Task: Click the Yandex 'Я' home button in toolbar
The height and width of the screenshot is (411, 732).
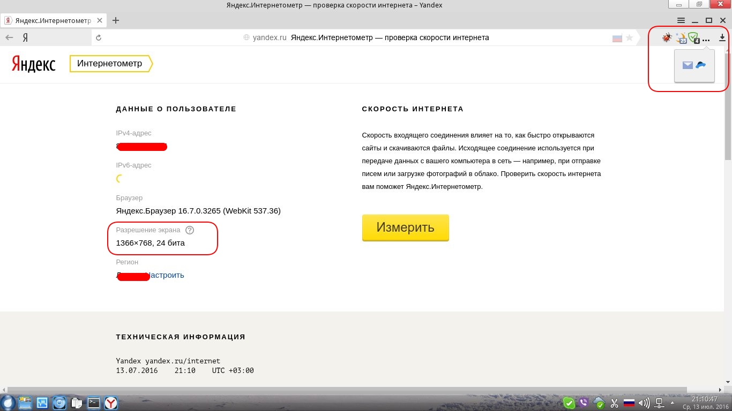Action: [25, 38]
